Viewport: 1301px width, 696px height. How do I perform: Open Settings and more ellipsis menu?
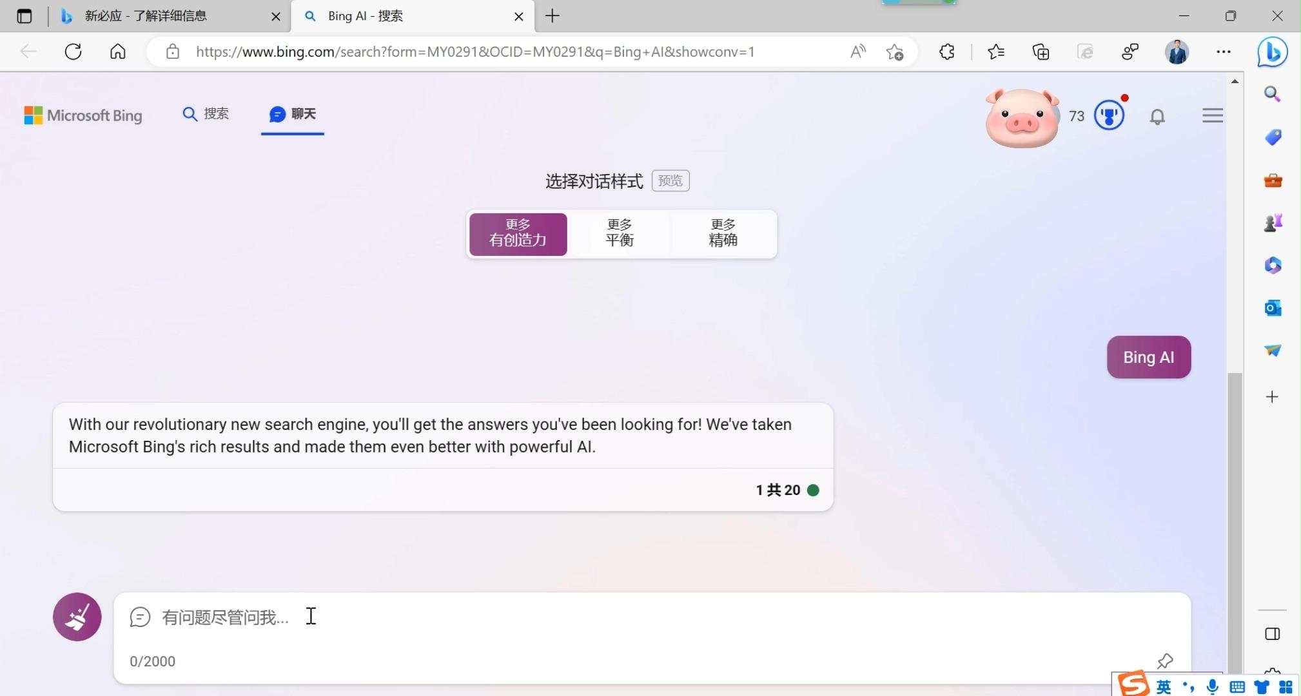click(1223, 52)
